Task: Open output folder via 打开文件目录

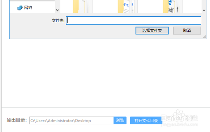Action: point(146,121)
